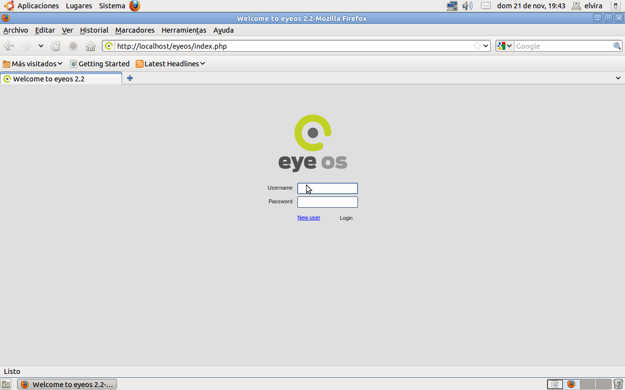Click the search magnifier icon
The width and height of the screenshot is (625, 390).
coord(617,46)
